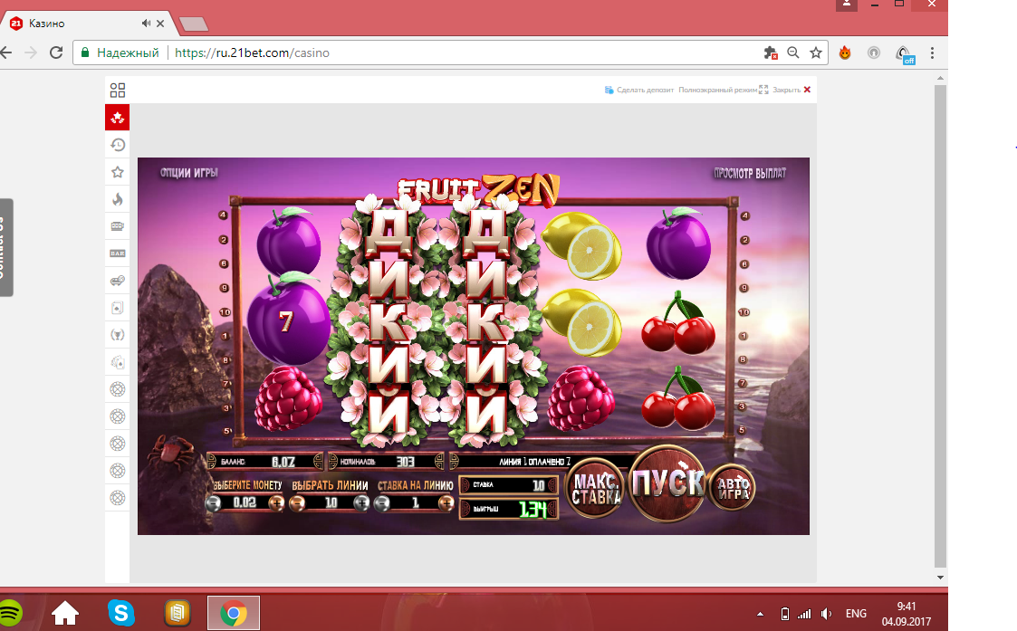Open the Contact us side tab
This screenshot has width=1017, height=631.
pyautogui.click(x=5, y=247)
